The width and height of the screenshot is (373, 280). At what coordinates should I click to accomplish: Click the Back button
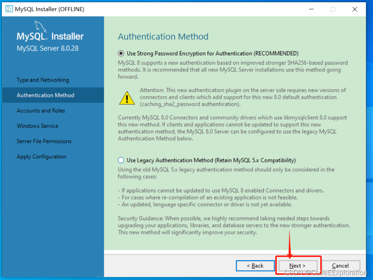[x=255, y=266]
